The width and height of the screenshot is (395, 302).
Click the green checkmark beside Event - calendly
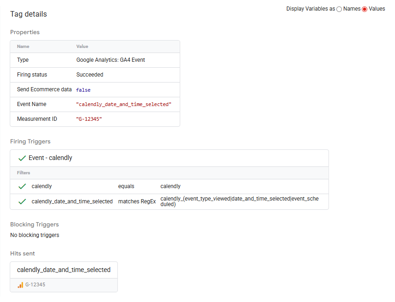(22, 158)
